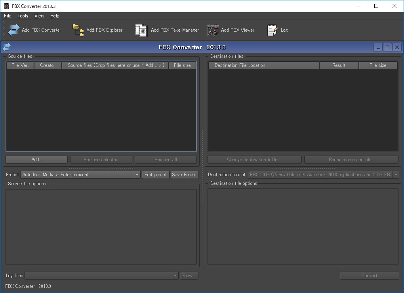Click the Edit preset button
The height and width of the screenshot is (293, 404).
click(156, 175)
